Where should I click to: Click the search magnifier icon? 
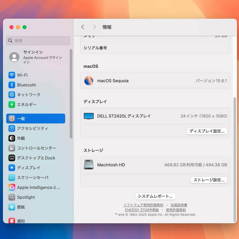(10, 41)
